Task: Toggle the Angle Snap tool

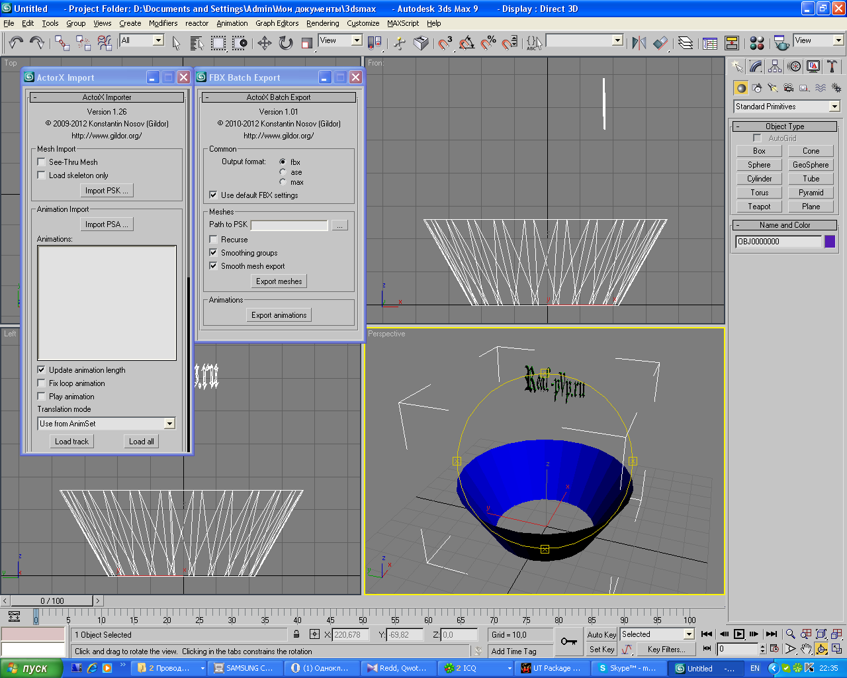Action: pyautogui.click(x=467, y=43)
